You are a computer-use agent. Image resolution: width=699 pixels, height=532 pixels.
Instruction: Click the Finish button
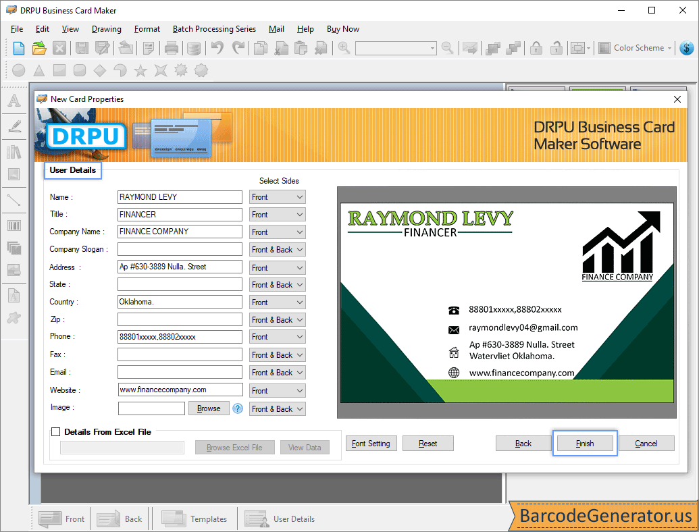585,444
